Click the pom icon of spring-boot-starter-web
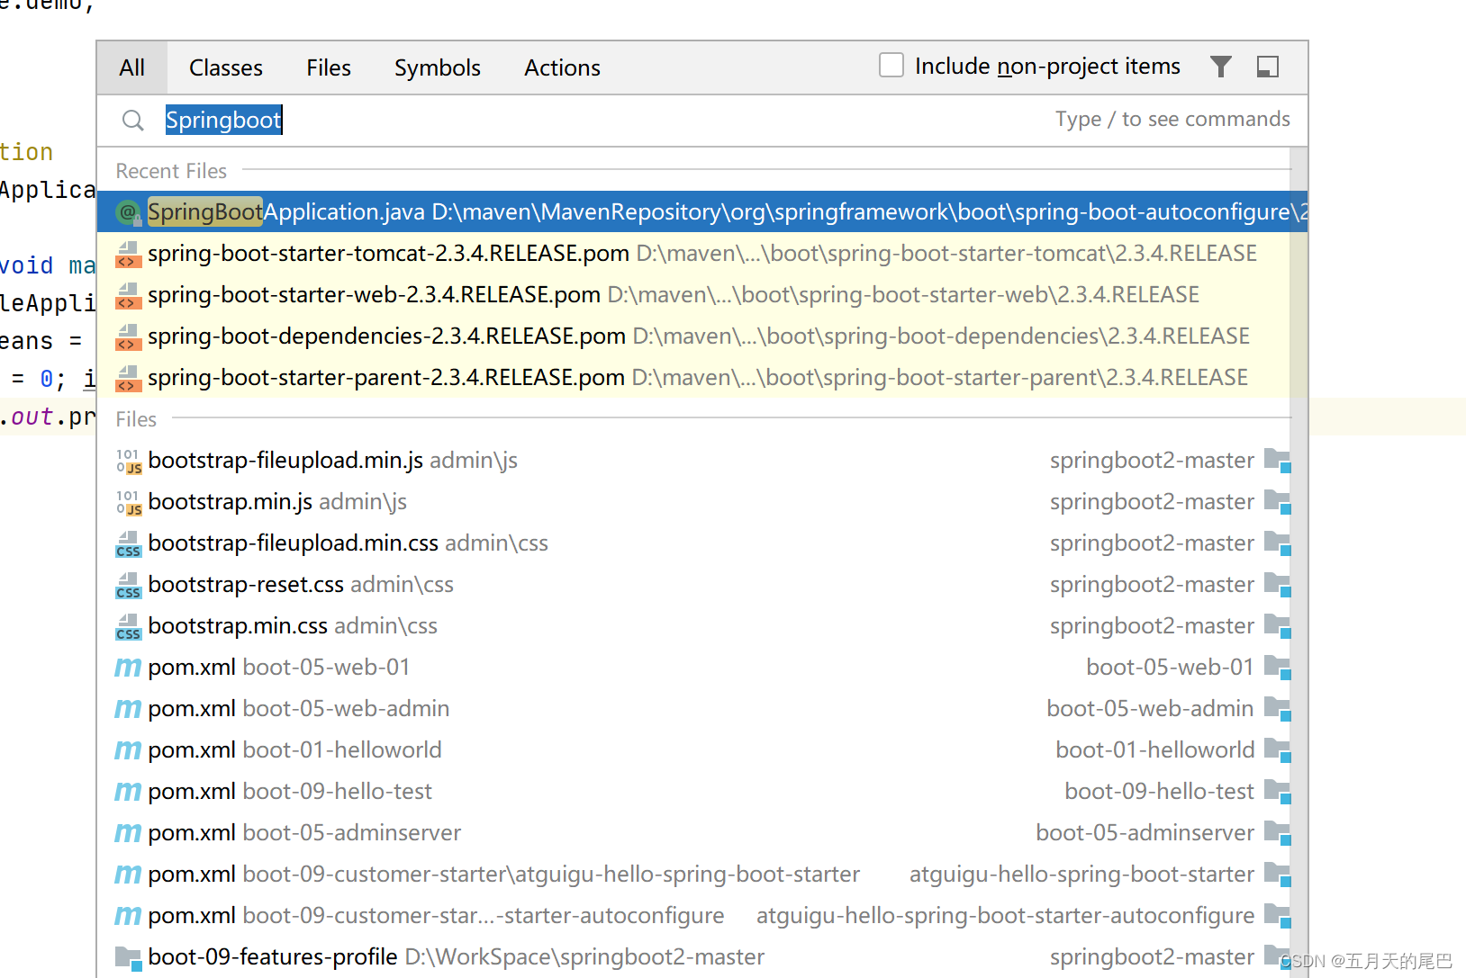 click(x=129, y=295)
